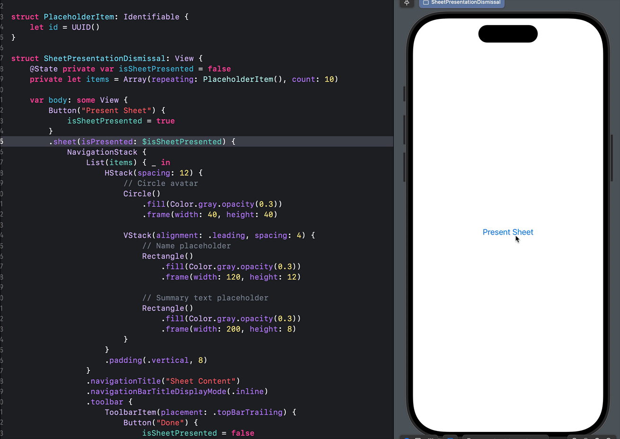Click the 'isSheetPresented = false' assignment line

(x=198, y=433)
